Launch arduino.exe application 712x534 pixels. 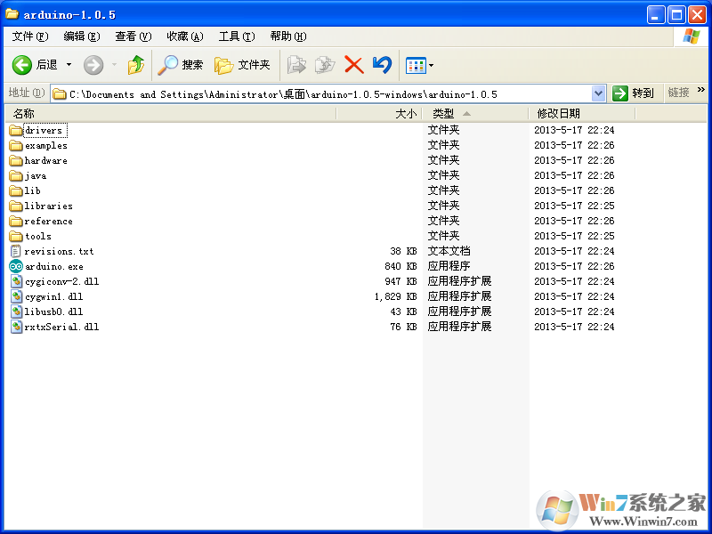(53, 266)
